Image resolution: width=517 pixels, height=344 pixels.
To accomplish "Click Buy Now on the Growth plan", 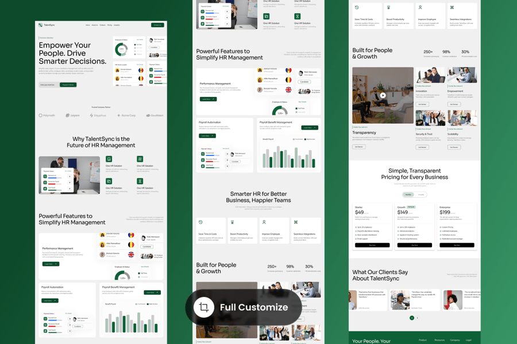I will [415, 245].
